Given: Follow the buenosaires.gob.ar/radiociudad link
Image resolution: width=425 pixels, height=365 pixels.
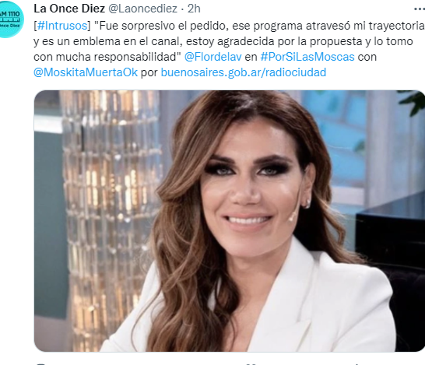Looking at the screenshot, I should click(x=244, y=72).
